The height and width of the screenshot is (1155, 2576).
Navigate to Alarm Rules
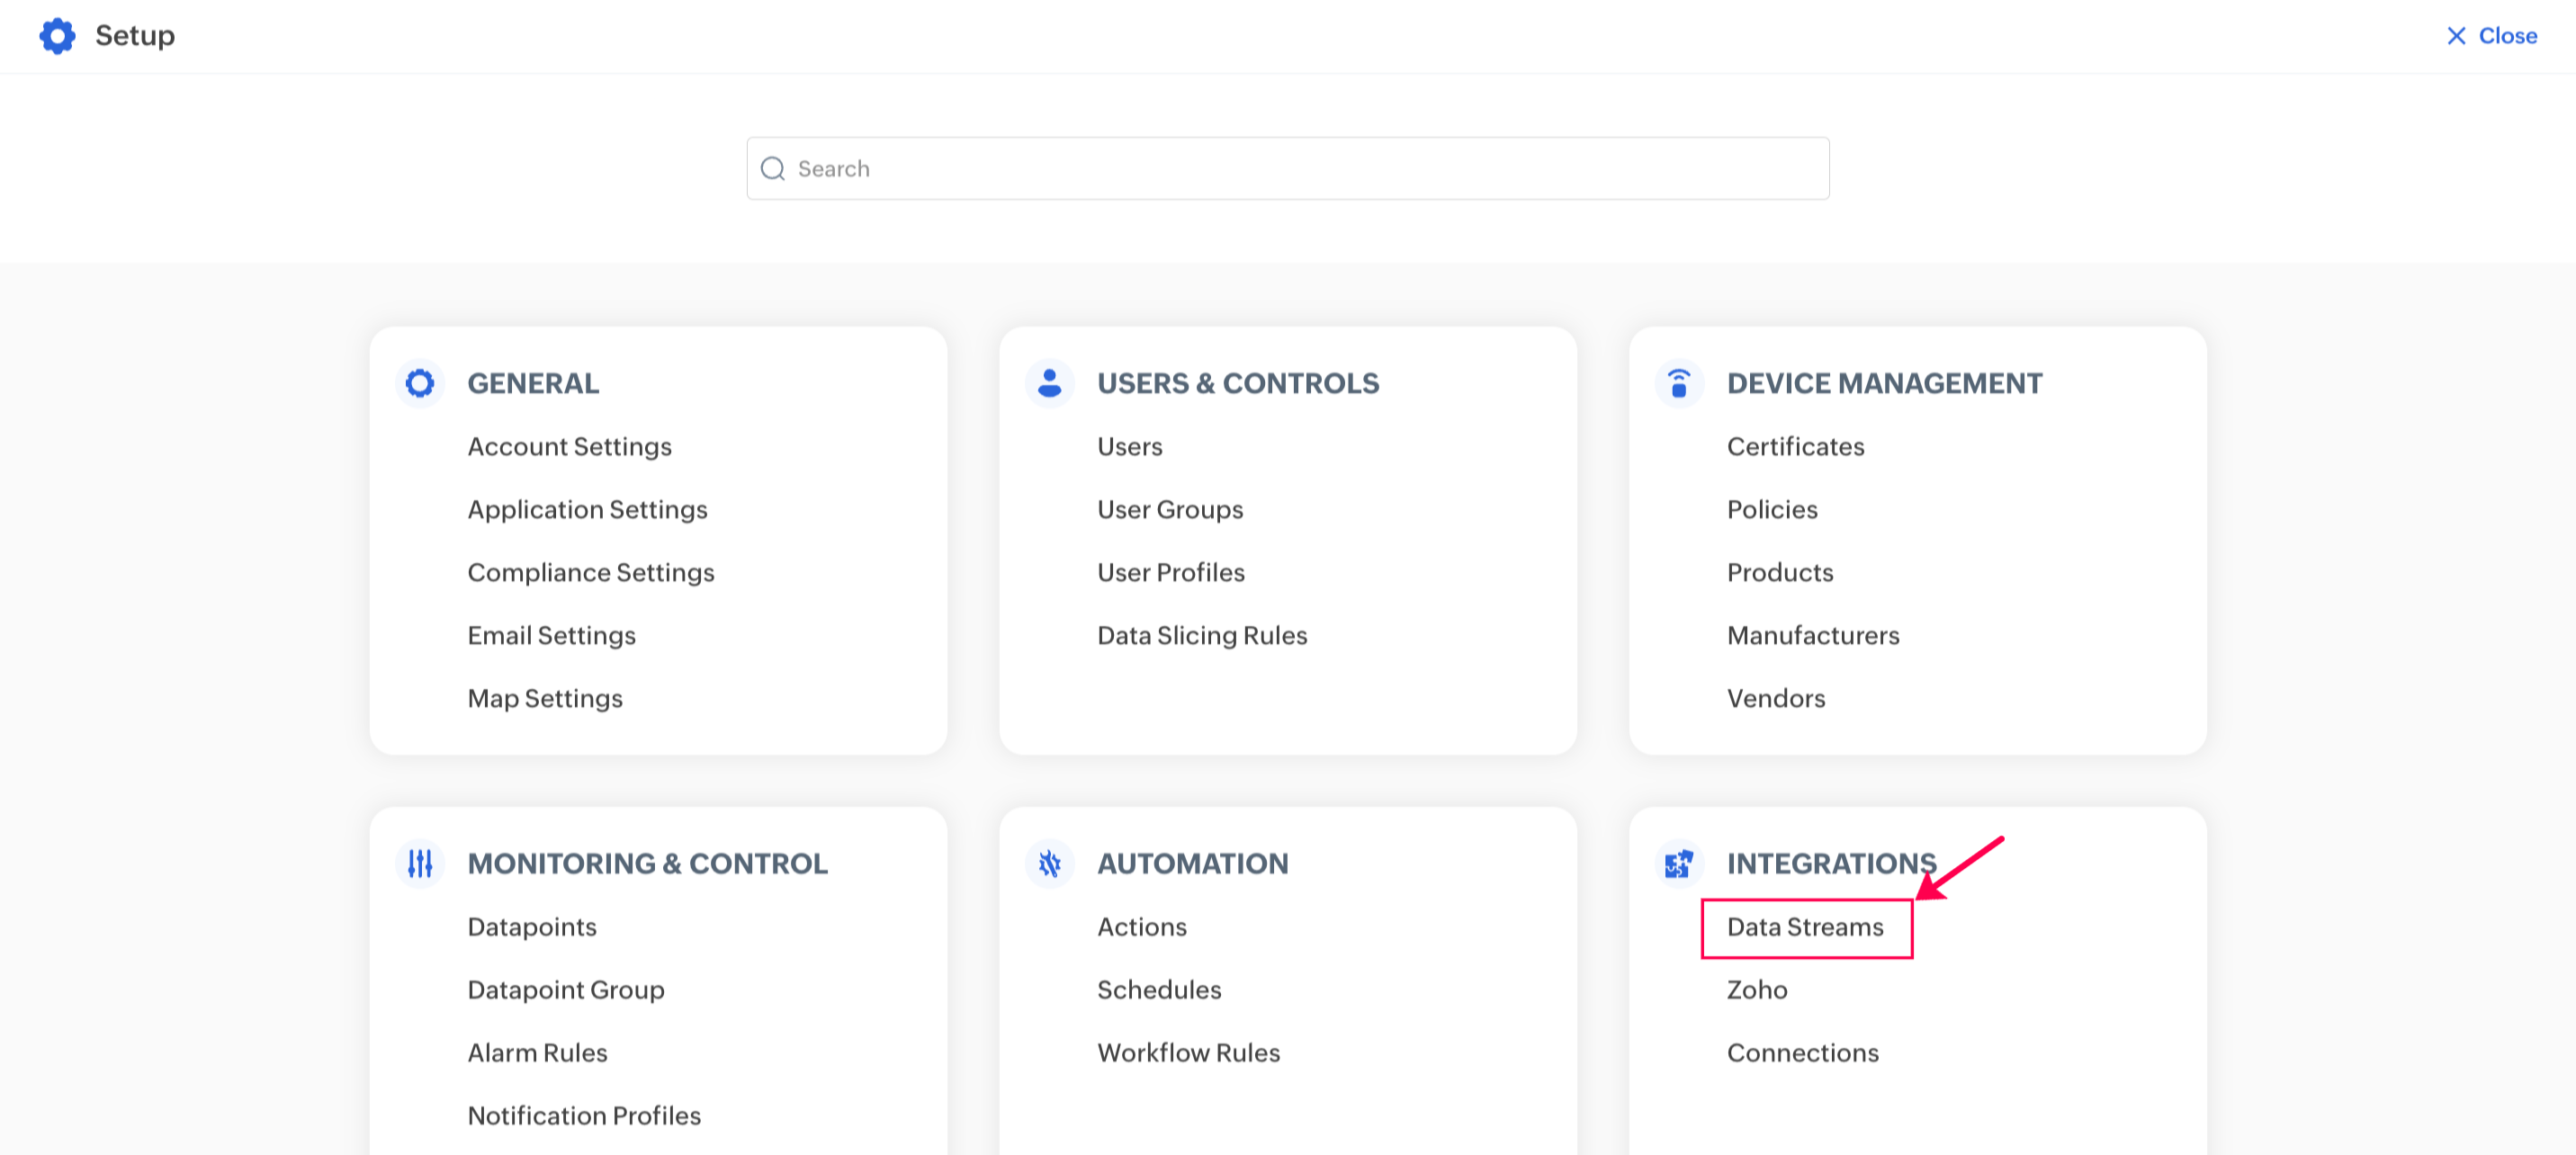pyautogui.click(x=537, y=1053)
